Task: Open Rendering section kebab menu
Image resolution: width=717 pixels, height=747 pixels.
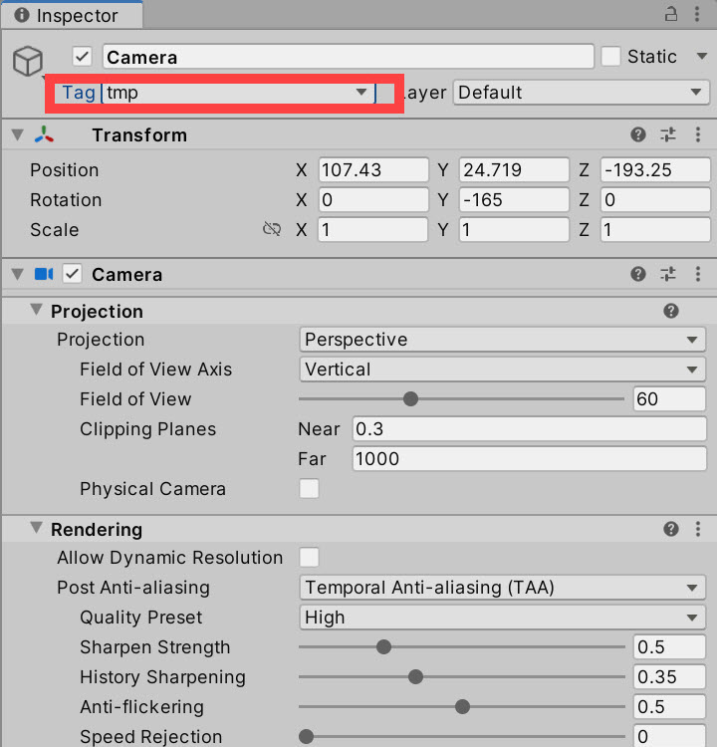Action: click(x=698, y=529)
